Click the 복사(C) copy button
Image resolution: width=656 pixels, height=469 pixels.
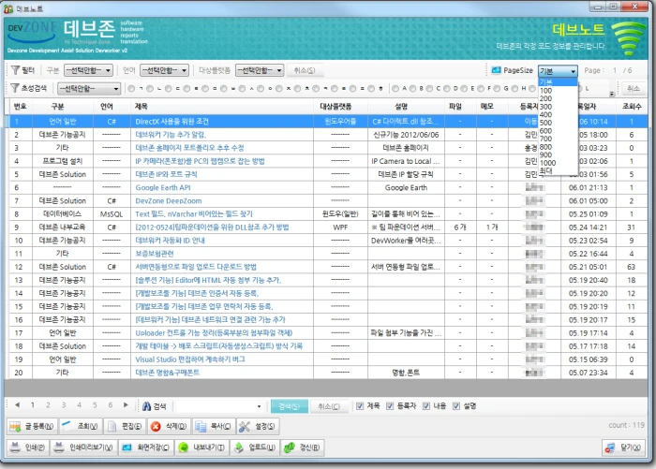pos(214,426)
